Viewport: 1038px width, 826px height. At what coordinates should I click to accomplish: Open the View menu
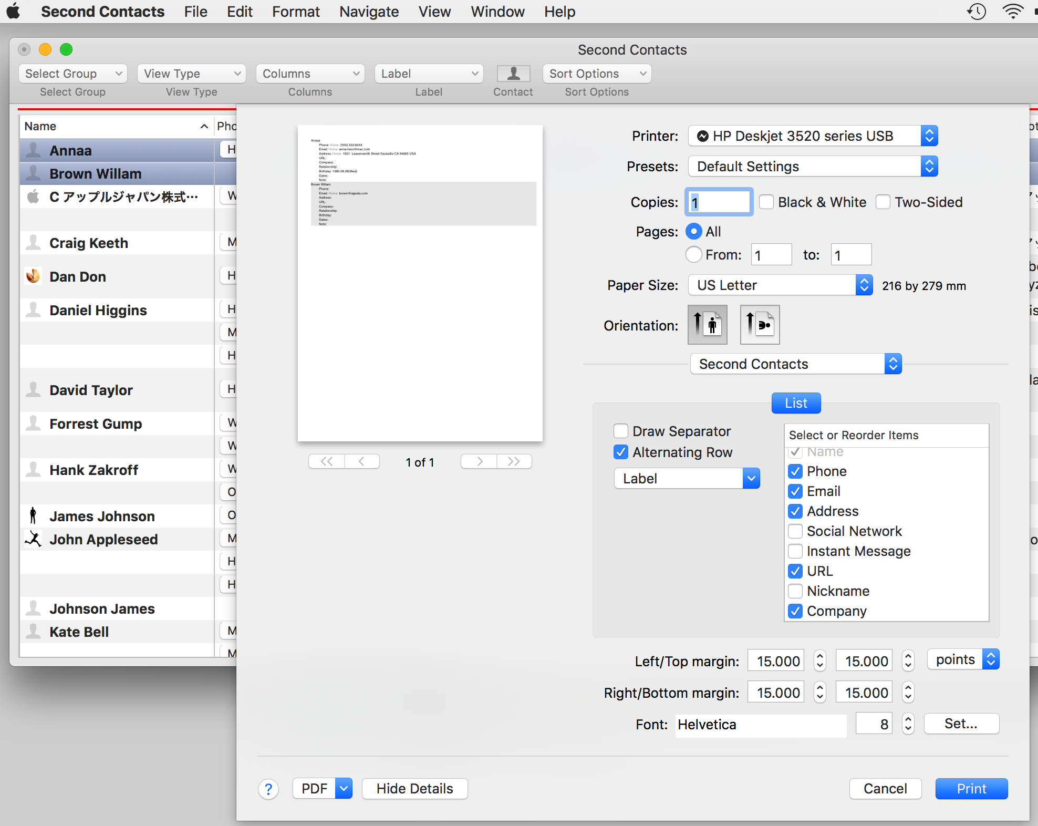click(434, 12)
